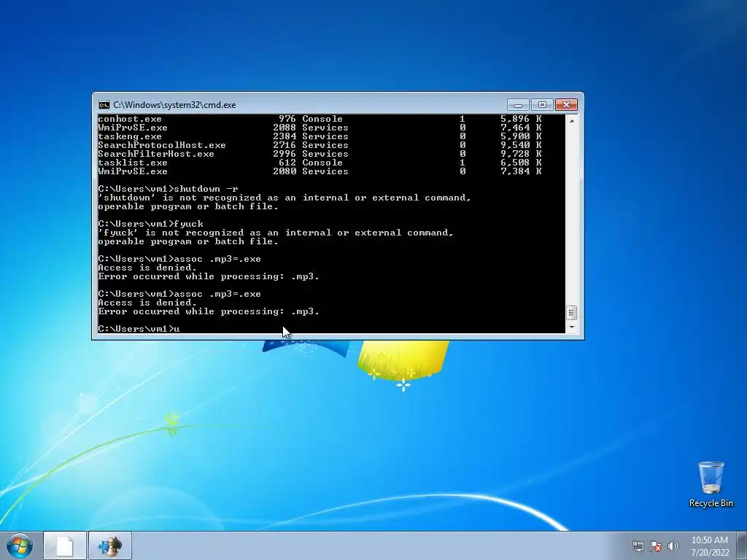
Task: Click the console scrollbar down arrow
Action: (x=572, y=327)
